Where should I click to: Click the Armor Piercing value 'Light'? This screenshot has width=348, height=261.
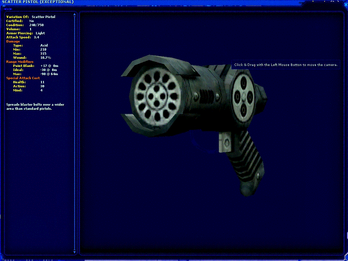pos(40,33)
